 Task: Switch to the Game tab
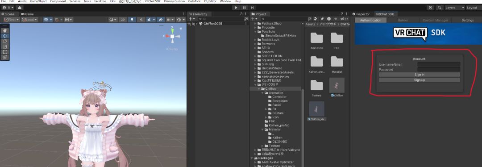click(x=27, y=14)
